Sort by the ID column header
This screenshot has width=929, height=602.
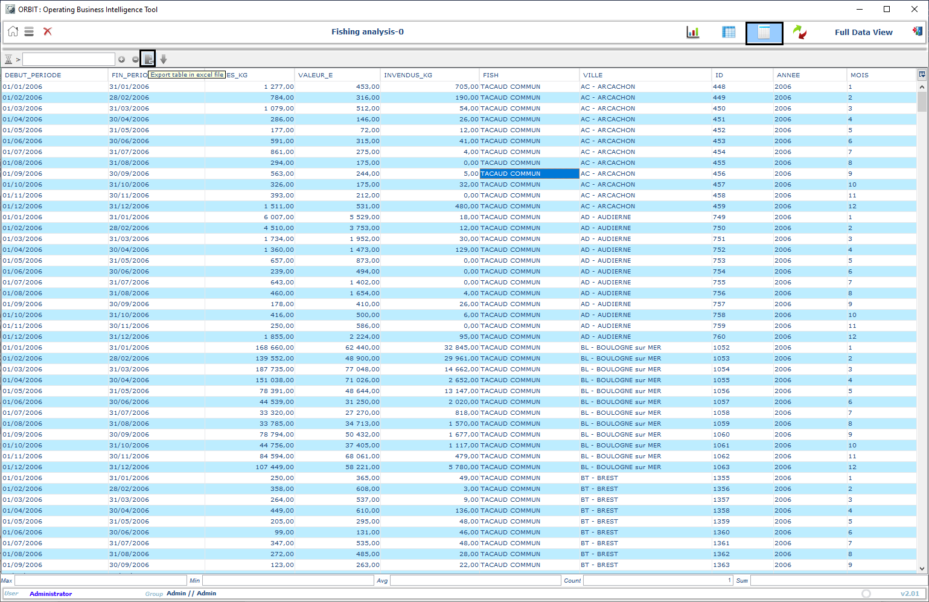(742, 75)
